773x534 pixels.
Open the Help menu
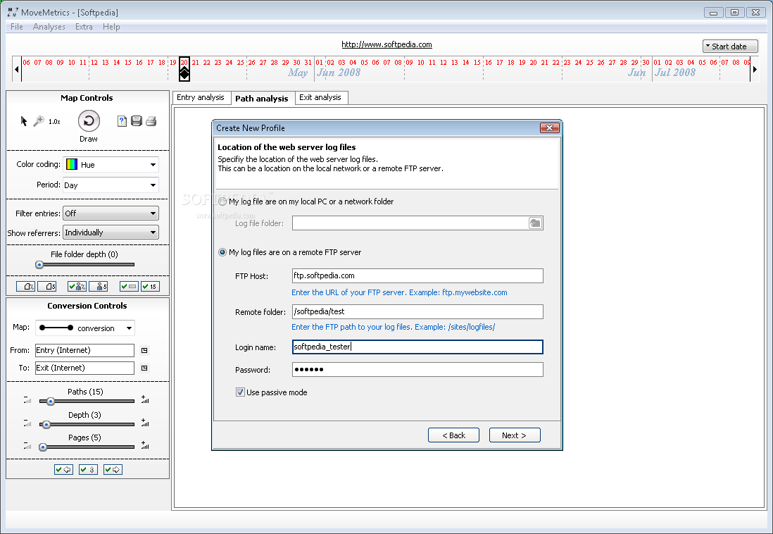(111, 27)
